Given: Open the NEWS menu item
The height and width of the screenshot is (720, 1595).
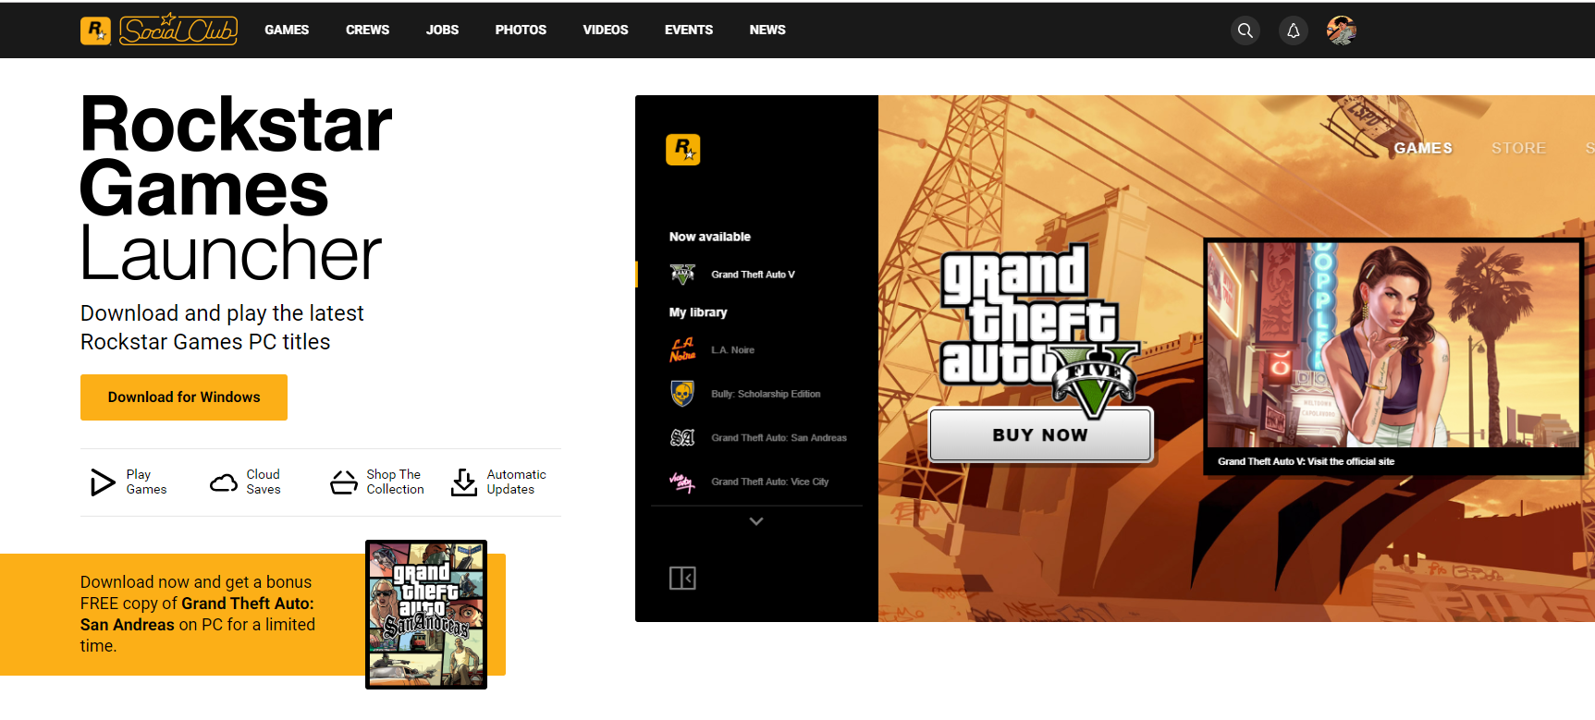Looking at the screenshot, I should [767, 31].
